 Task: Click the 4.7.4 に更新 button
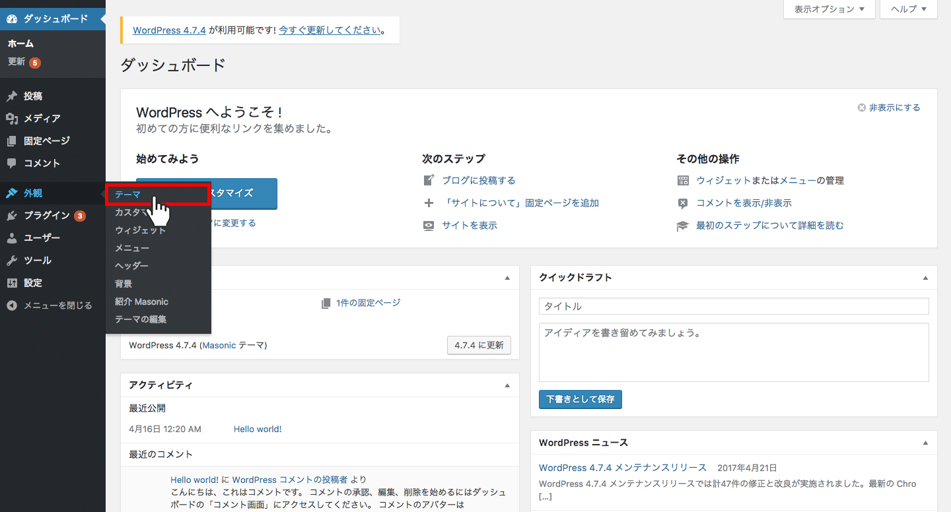coord(479,345)
